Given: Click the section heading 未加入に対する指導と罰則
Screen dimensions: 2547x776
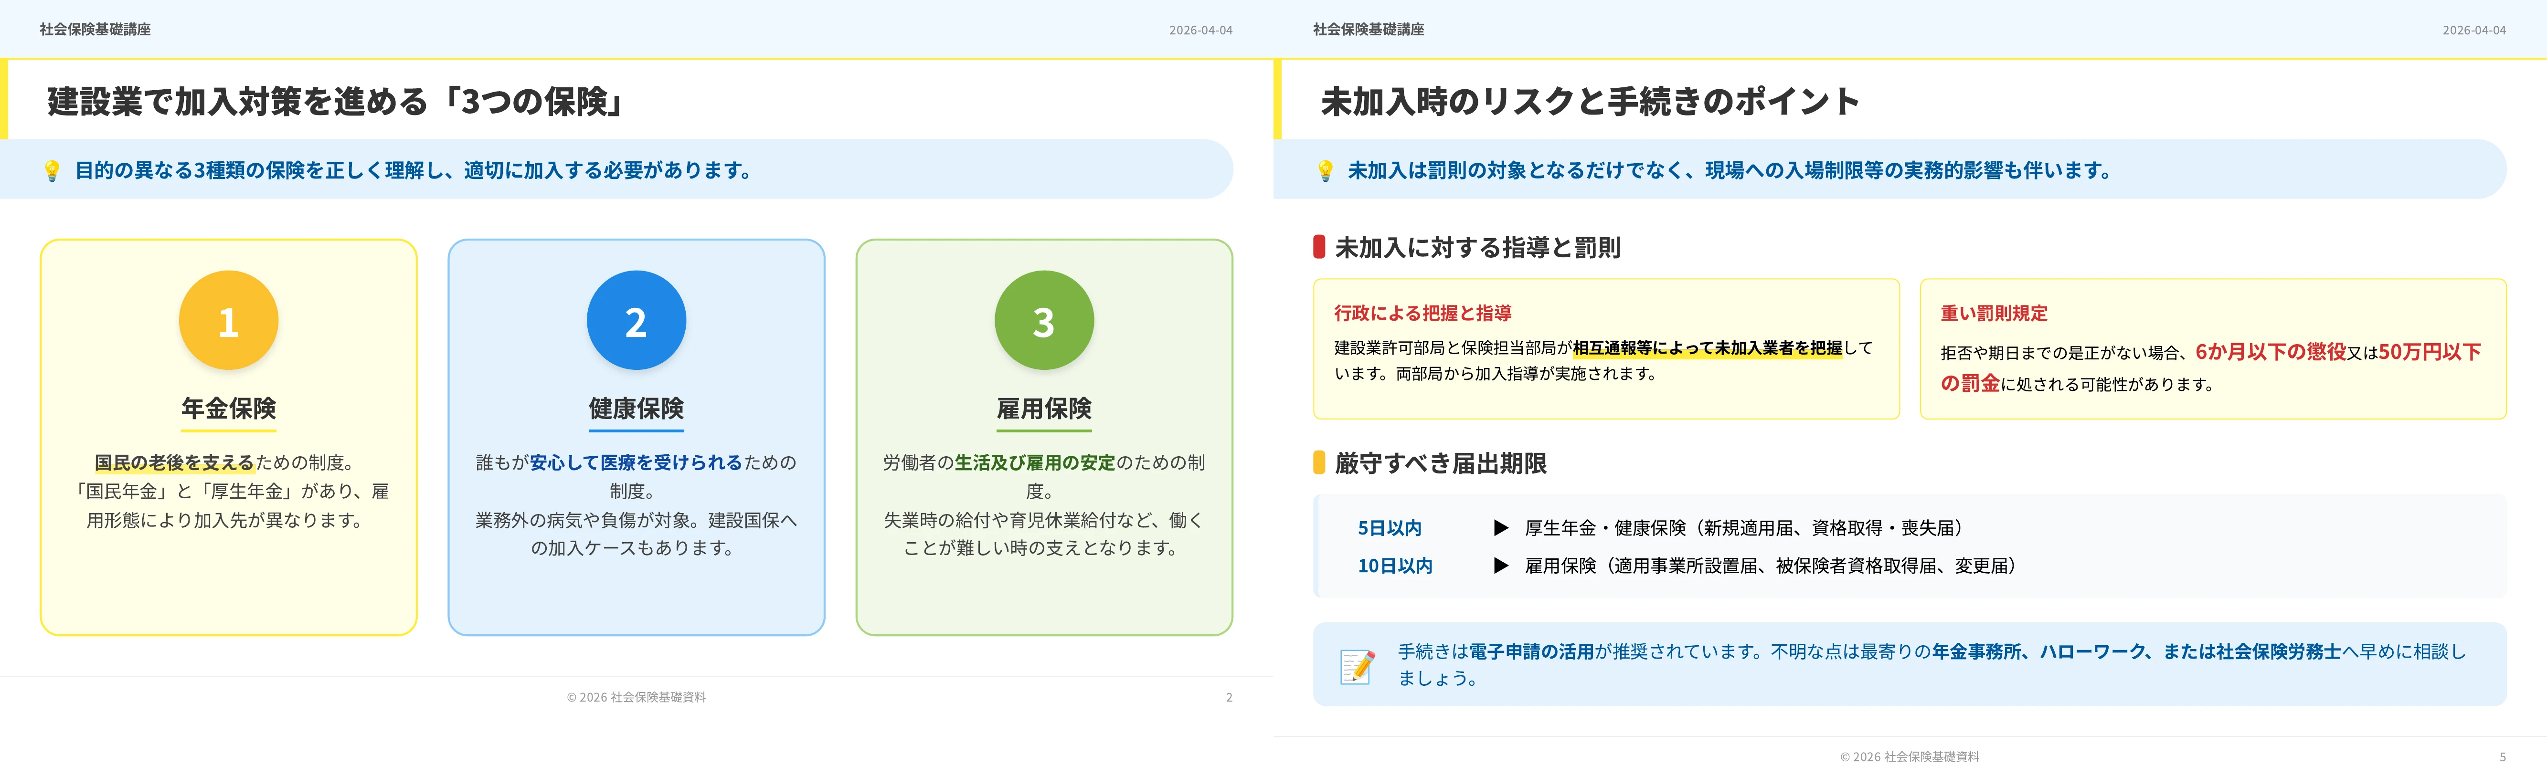Looking at the screenshot, I should (1477, 247).
